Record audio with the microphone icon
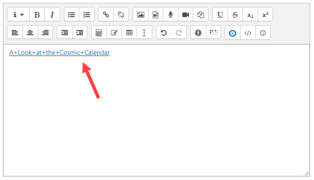 click(x=171, y=15)
